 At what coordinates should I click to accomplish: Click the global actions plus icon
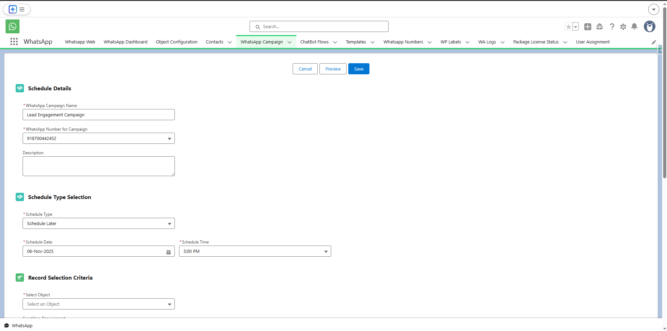click(x=588, y=26)
